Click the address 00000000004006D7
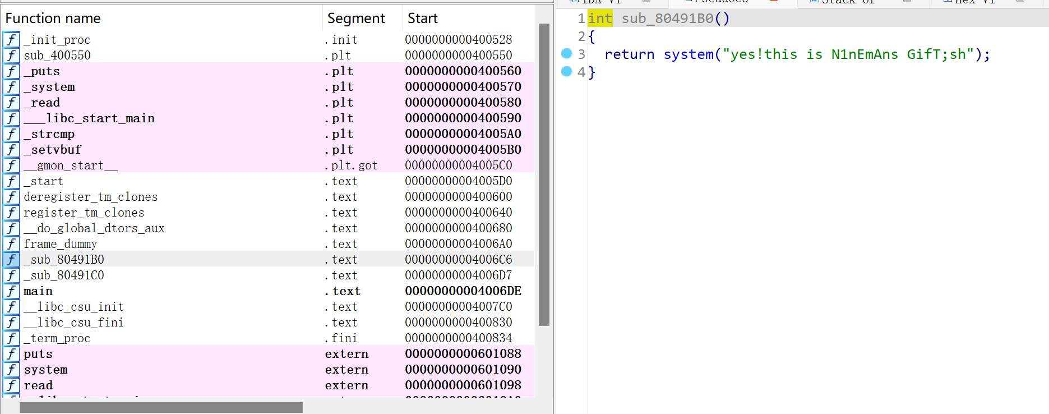This screenshot has width=1049, height=414. (x=459, y=275)
